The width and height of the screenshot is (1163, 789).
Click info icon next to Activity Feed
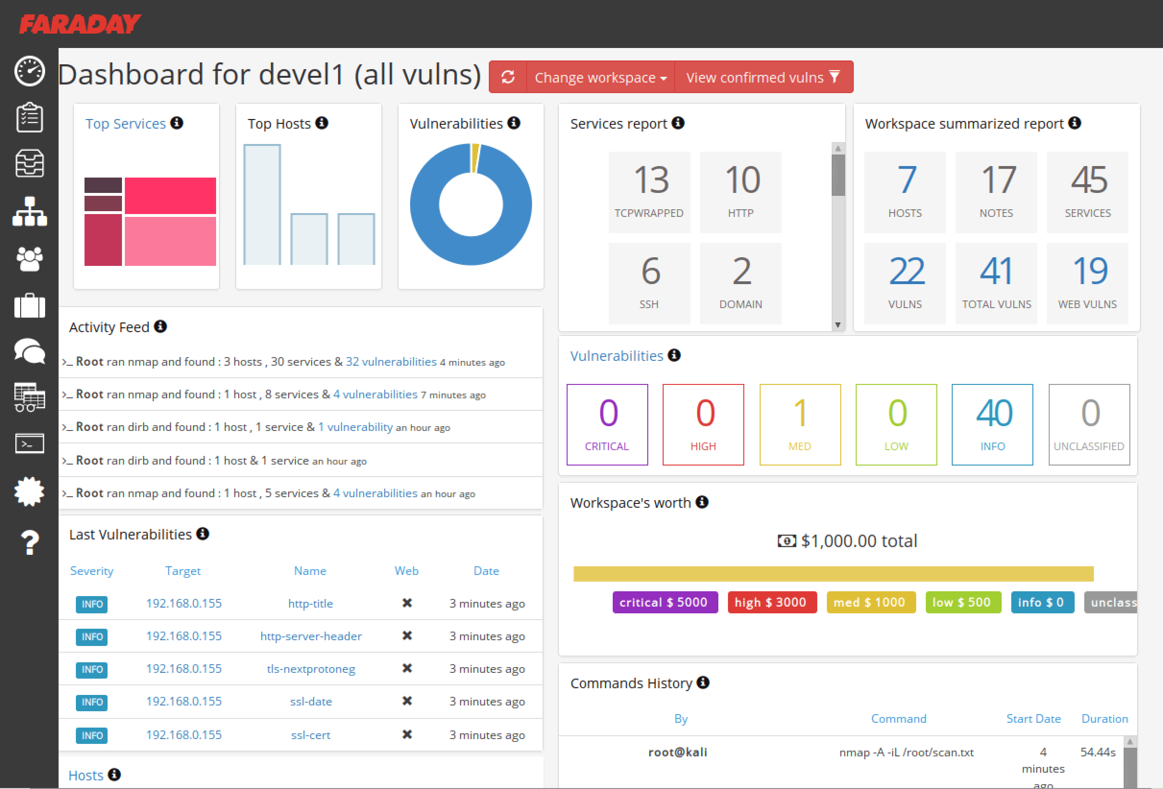tap(161, 327)
